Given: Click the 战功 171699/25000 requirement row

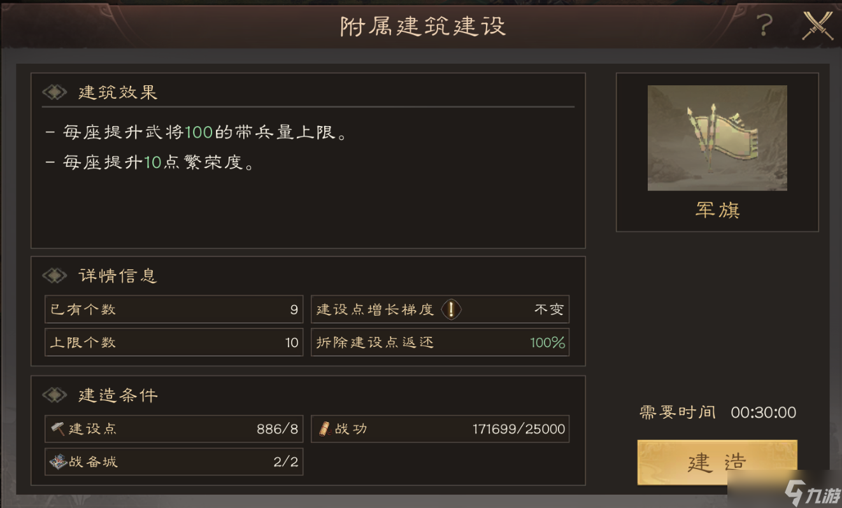Looking at the screenshot, I should (440, 429).
